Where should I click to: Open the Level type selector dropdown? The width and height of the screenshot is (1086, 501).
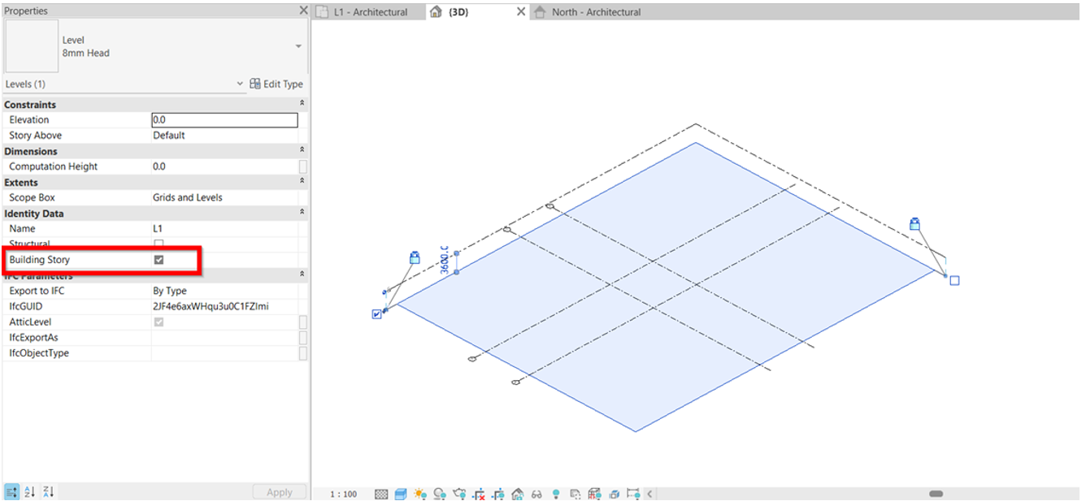[x=298, y=46]
